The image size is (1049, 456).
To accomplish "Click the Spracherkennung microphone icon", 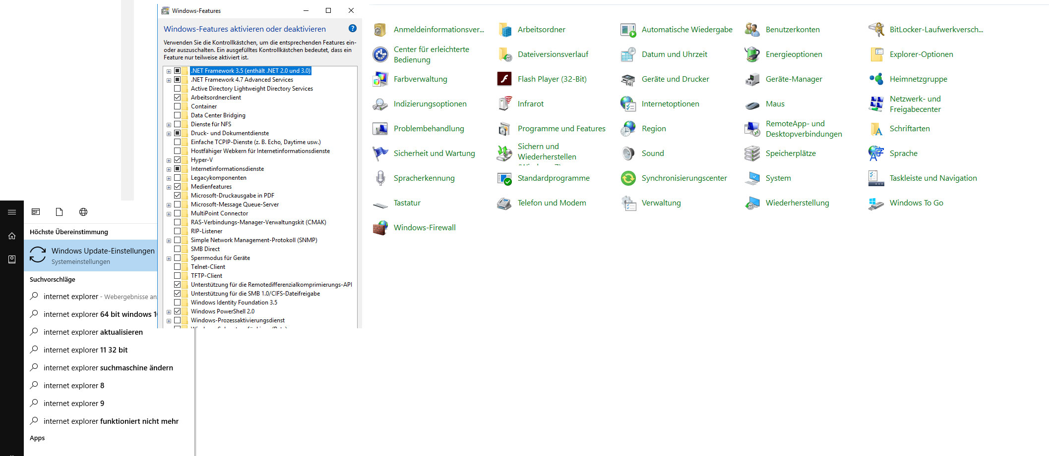I will 380,178.
